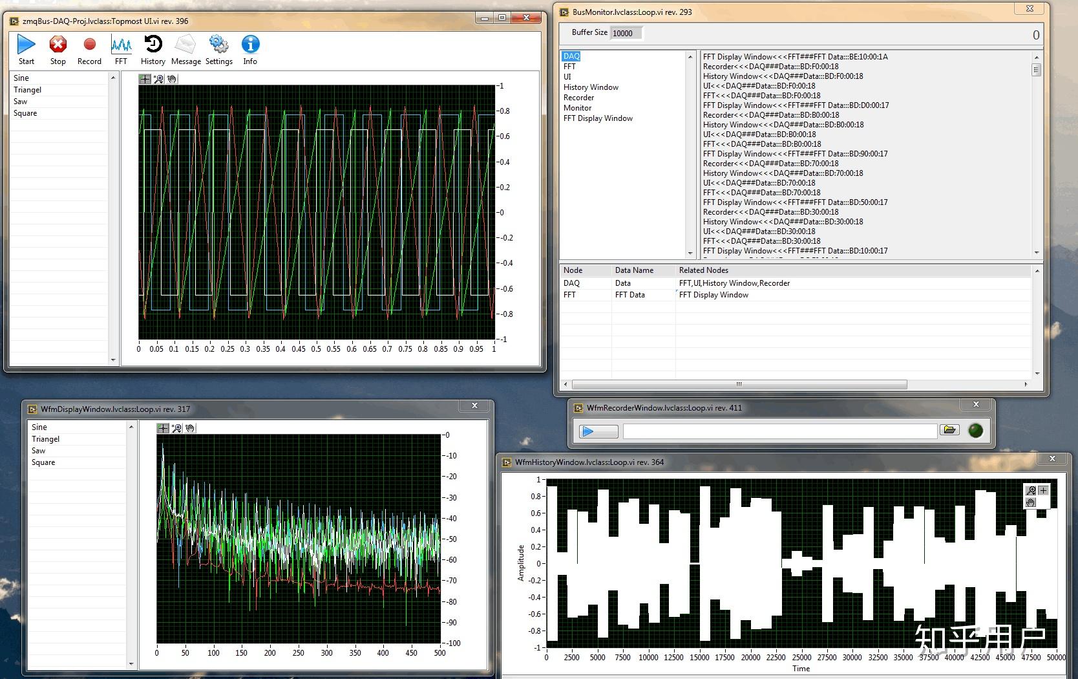
Task: Select the zoom tool above the main waveform graph
Action: click(158, 79)
